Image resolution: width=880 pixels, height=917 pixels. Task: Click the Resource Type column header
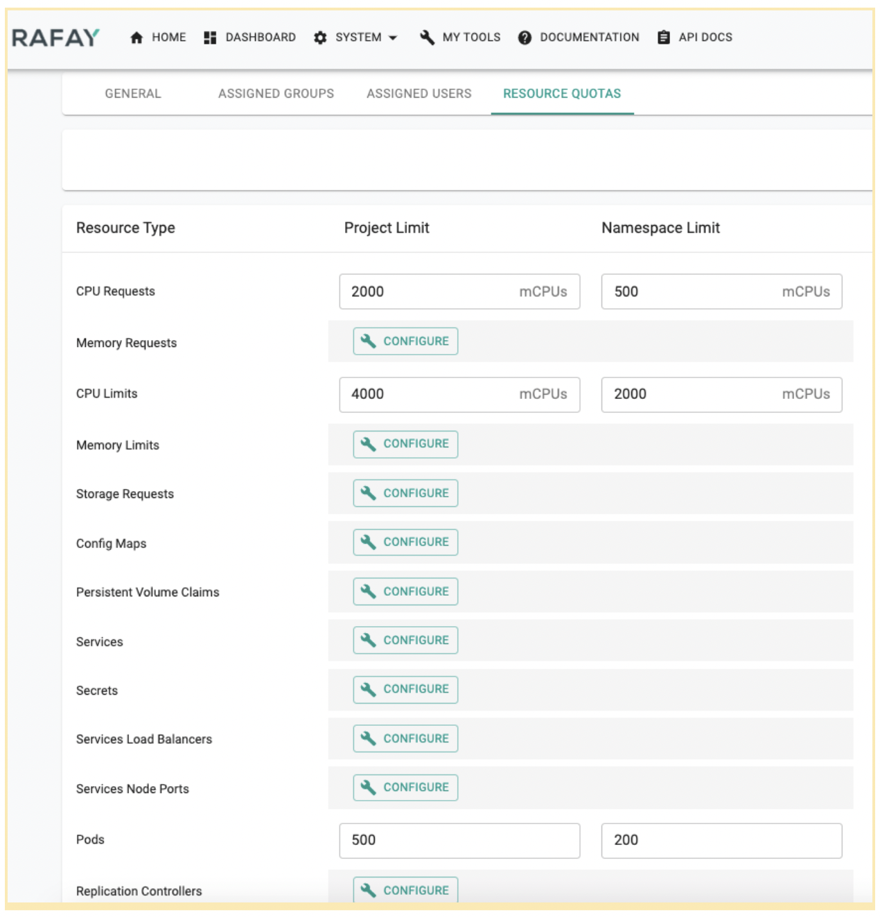[125, 228]
